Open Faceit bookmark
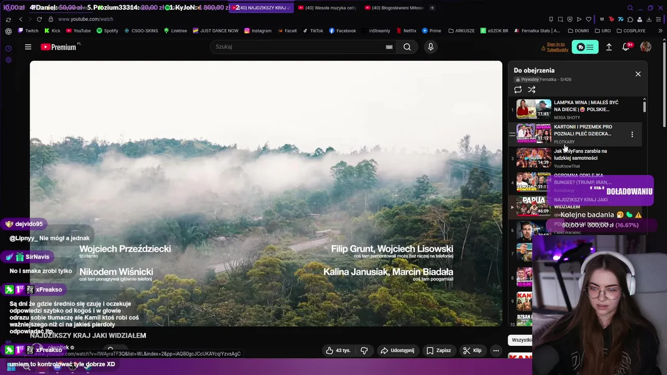 coord(287,31)
